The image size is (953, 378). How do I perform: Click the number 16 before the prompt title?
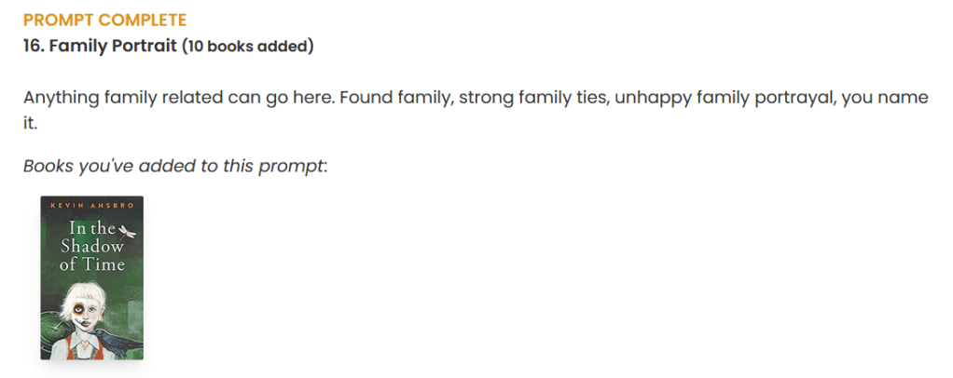[x=33, y=46]
